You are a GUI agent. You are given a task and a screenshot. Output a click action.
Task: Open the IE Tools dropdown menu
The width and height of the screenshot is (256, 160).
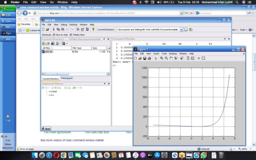pyautogui.click(x=243, y=30)
